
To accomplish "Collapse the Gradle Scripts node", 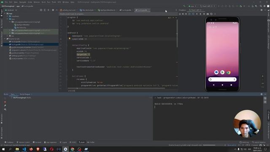I will pyautogui.click(x=5, y=39).
